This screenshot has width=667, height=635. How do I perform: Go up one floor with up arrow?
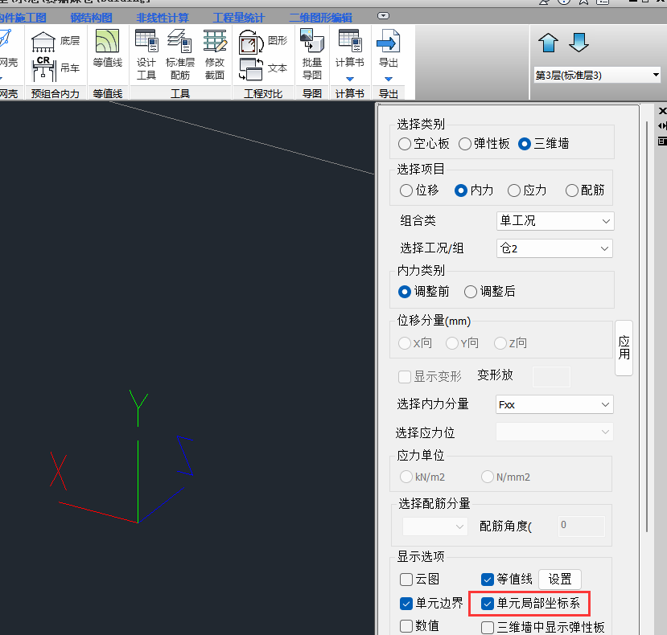(x=548, y=43)
